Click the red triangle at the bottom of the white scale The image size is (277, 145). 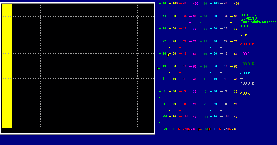pyautogui.click(x=220, y=129)
